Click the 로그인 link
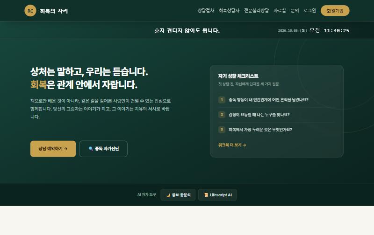The image size is (374, 235). pos(309,10)
